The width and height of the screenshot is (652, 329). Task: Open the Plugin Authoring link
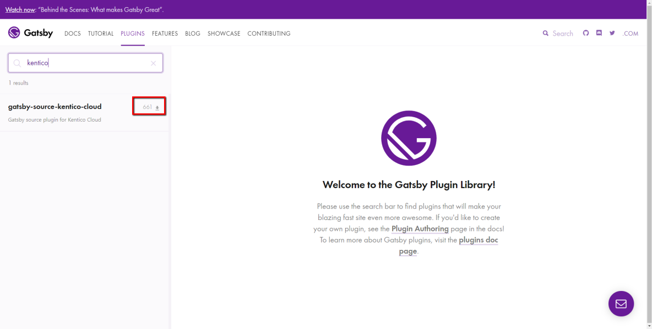420,228
